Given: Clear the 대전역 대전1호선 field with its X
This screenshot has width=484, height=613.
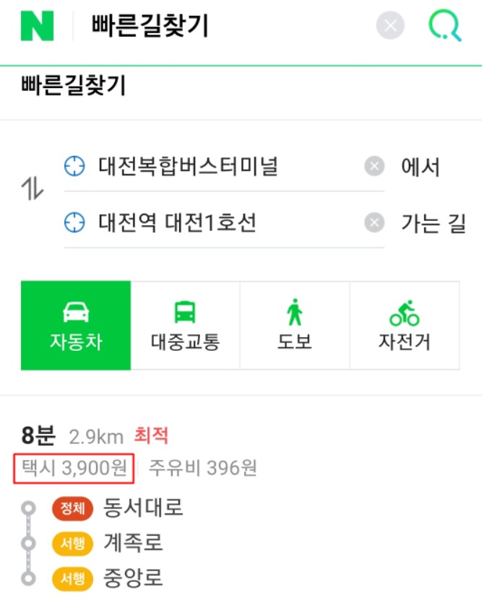Looking at the screenshot, I should point(373,222).
